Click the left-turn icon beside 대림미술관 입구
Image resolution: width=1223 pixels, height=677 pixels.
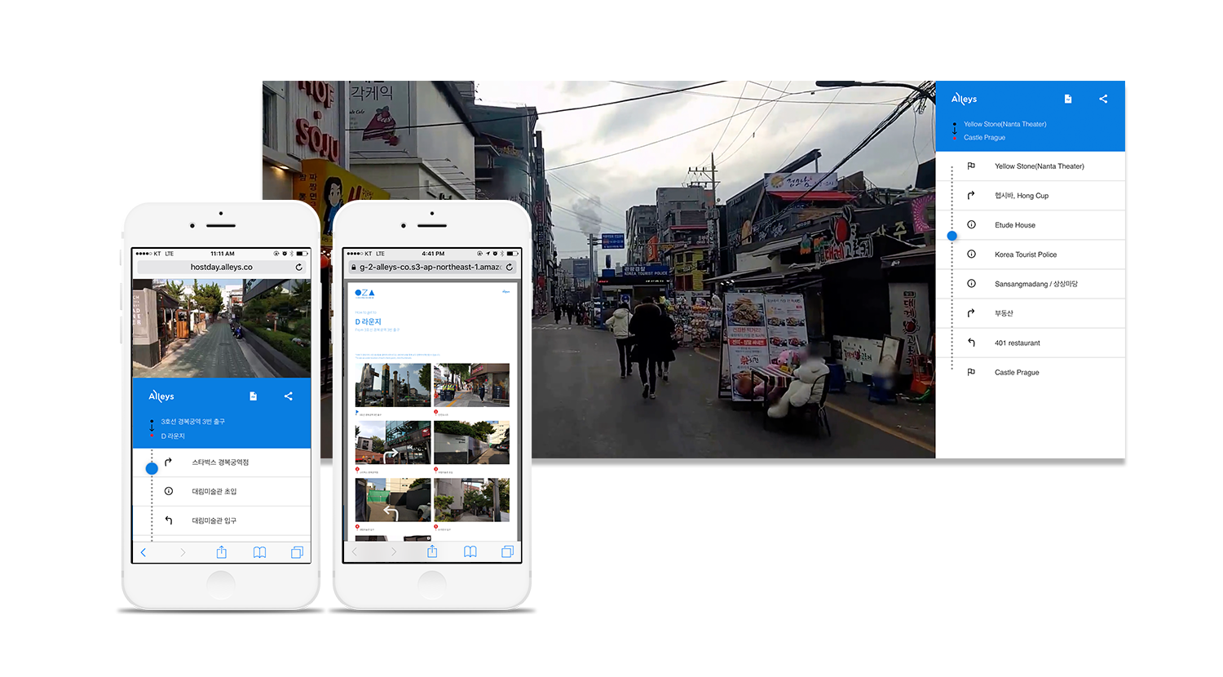168,520
